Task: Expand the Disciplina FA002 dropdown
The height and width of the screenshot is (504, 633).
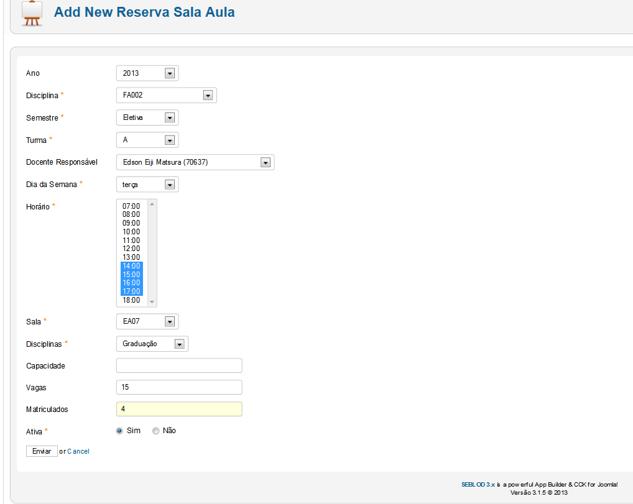Action: point(166,96)
